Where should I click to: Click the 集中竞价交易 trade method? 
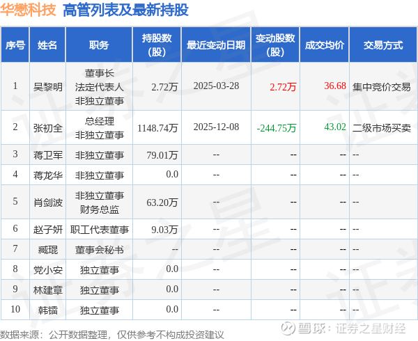(x=382, y=87)
